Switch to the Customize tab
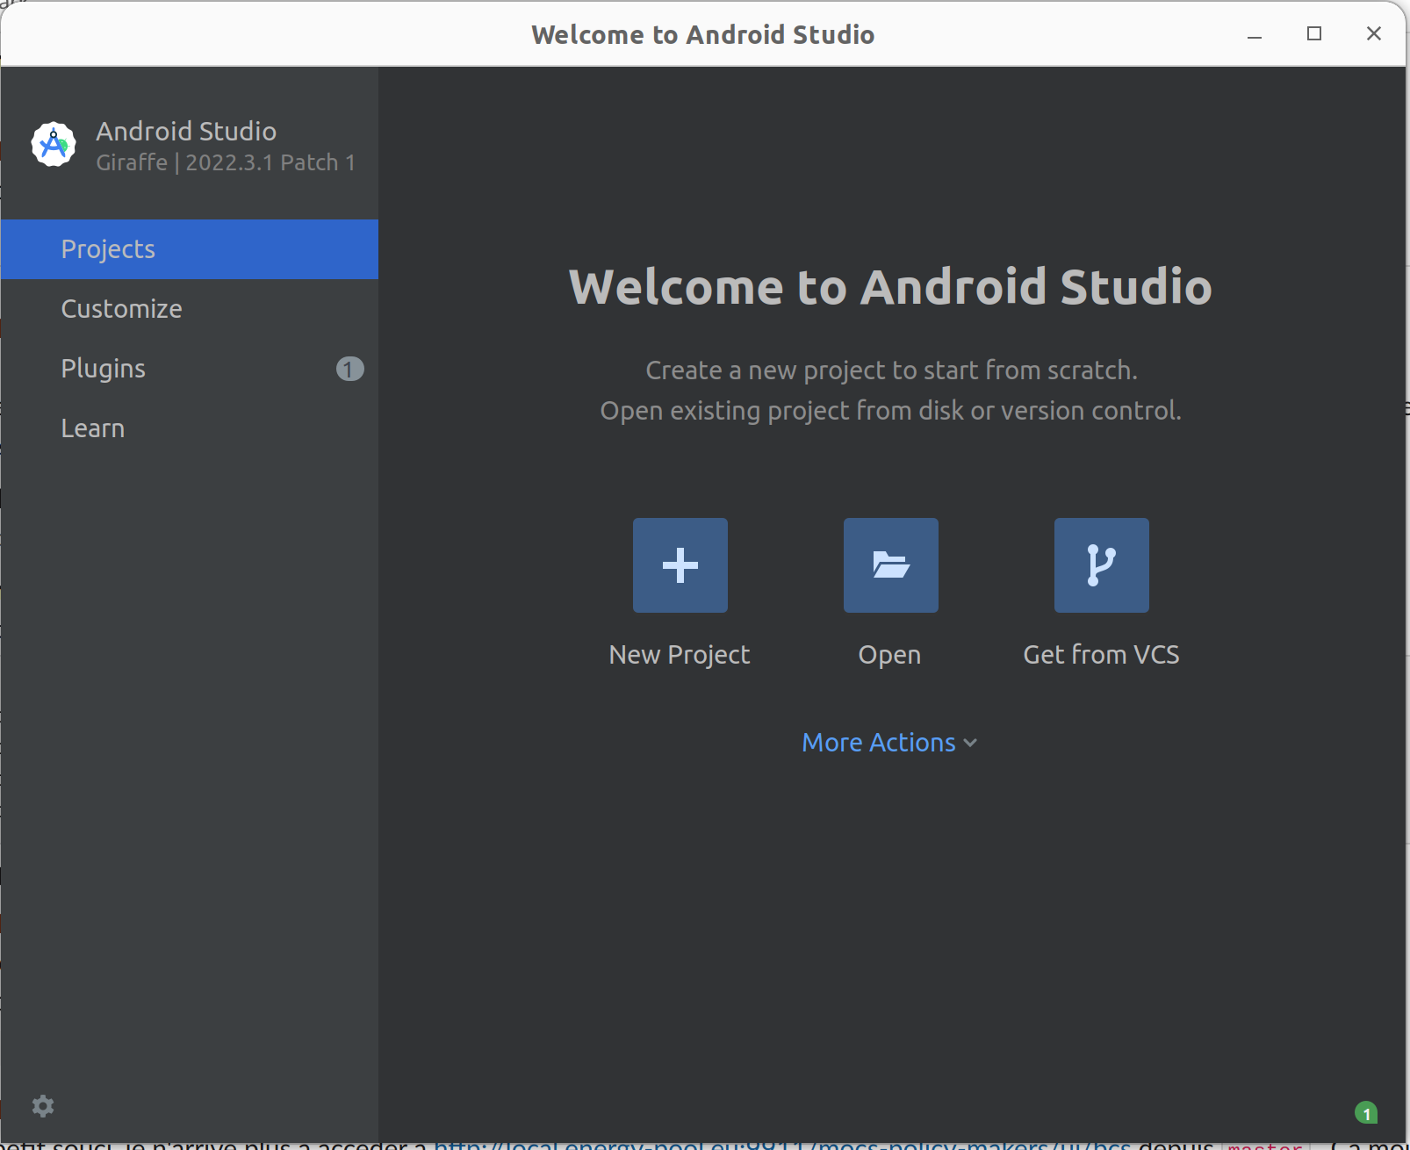Image resolution: width=1410 pixels, height=1150 pixels. [x=190, y=309]
